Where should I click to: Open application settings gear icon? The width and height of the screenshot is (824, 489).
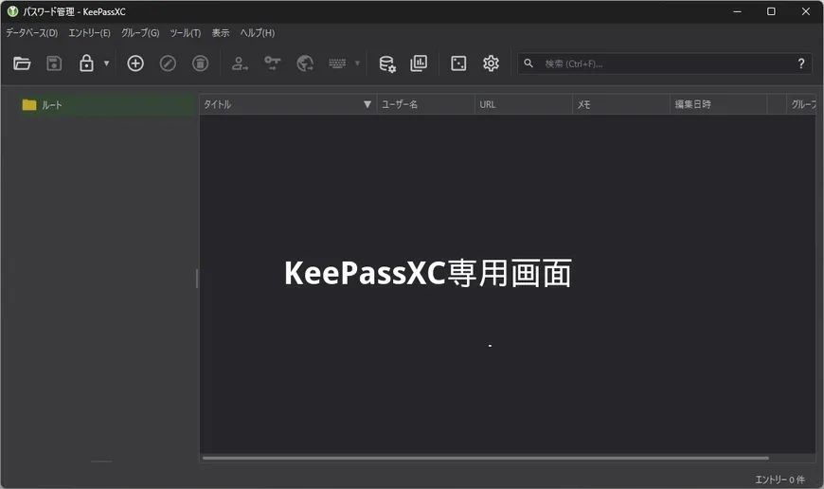pyautogui.click(x=491, y=63)
